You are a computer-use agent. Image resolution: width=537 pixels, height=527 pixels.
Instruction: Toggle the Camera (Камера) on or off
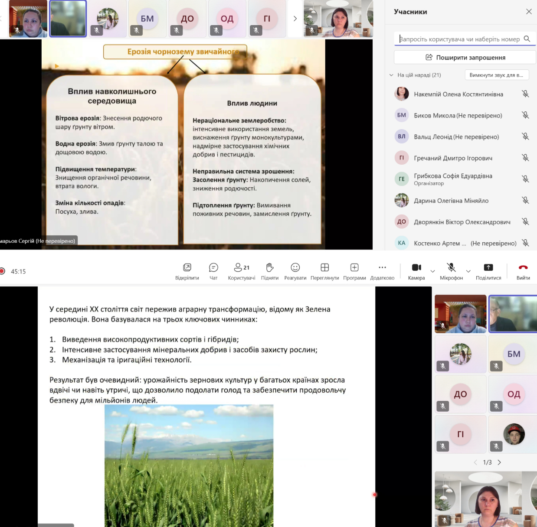click(x=416, y=268)
